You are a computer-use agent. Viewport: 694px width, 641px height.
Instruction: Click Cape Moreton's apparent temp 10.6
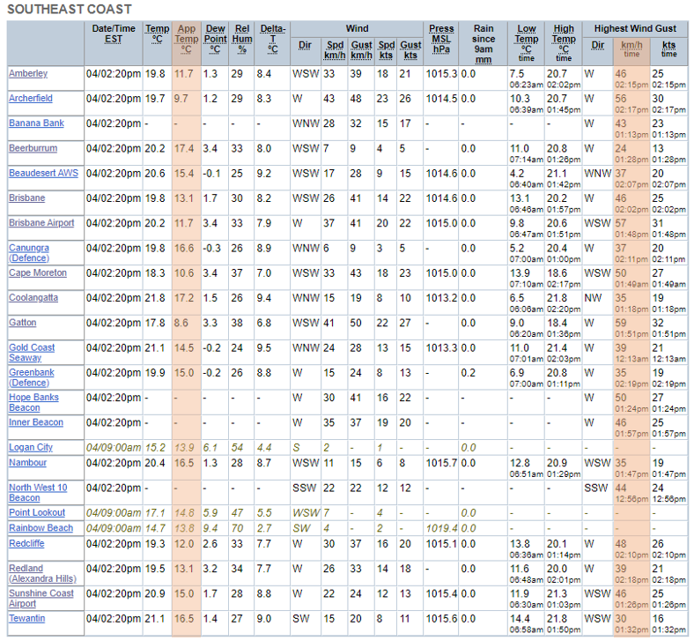tap(184, 273)
